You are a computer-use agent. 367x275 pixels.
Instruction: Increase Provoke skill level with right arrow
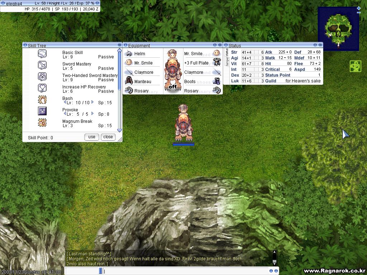pyautogui.click(x=92, y=114)
